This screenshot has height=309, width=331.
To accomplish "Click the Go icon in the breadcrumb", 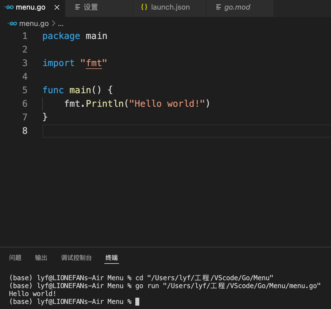I will 12,23.
